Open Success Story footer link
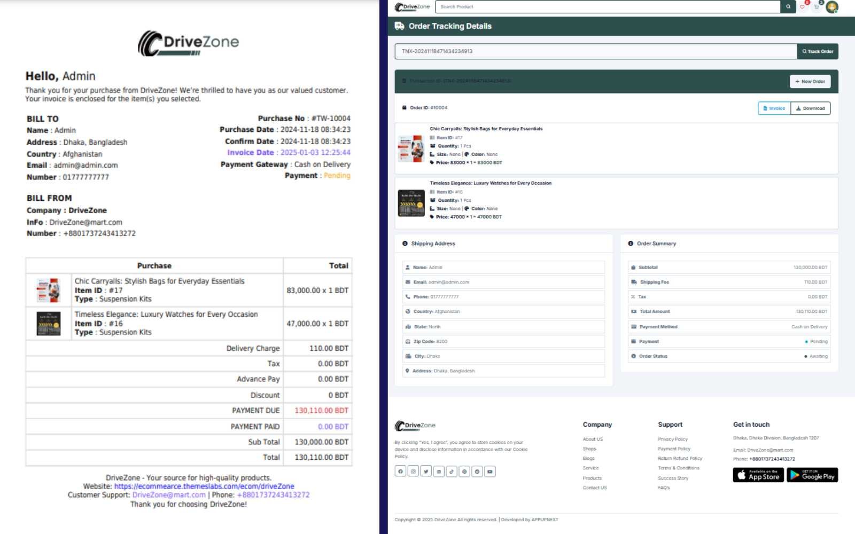Screen dimensions: 855x534 click(x=673, y=478)
